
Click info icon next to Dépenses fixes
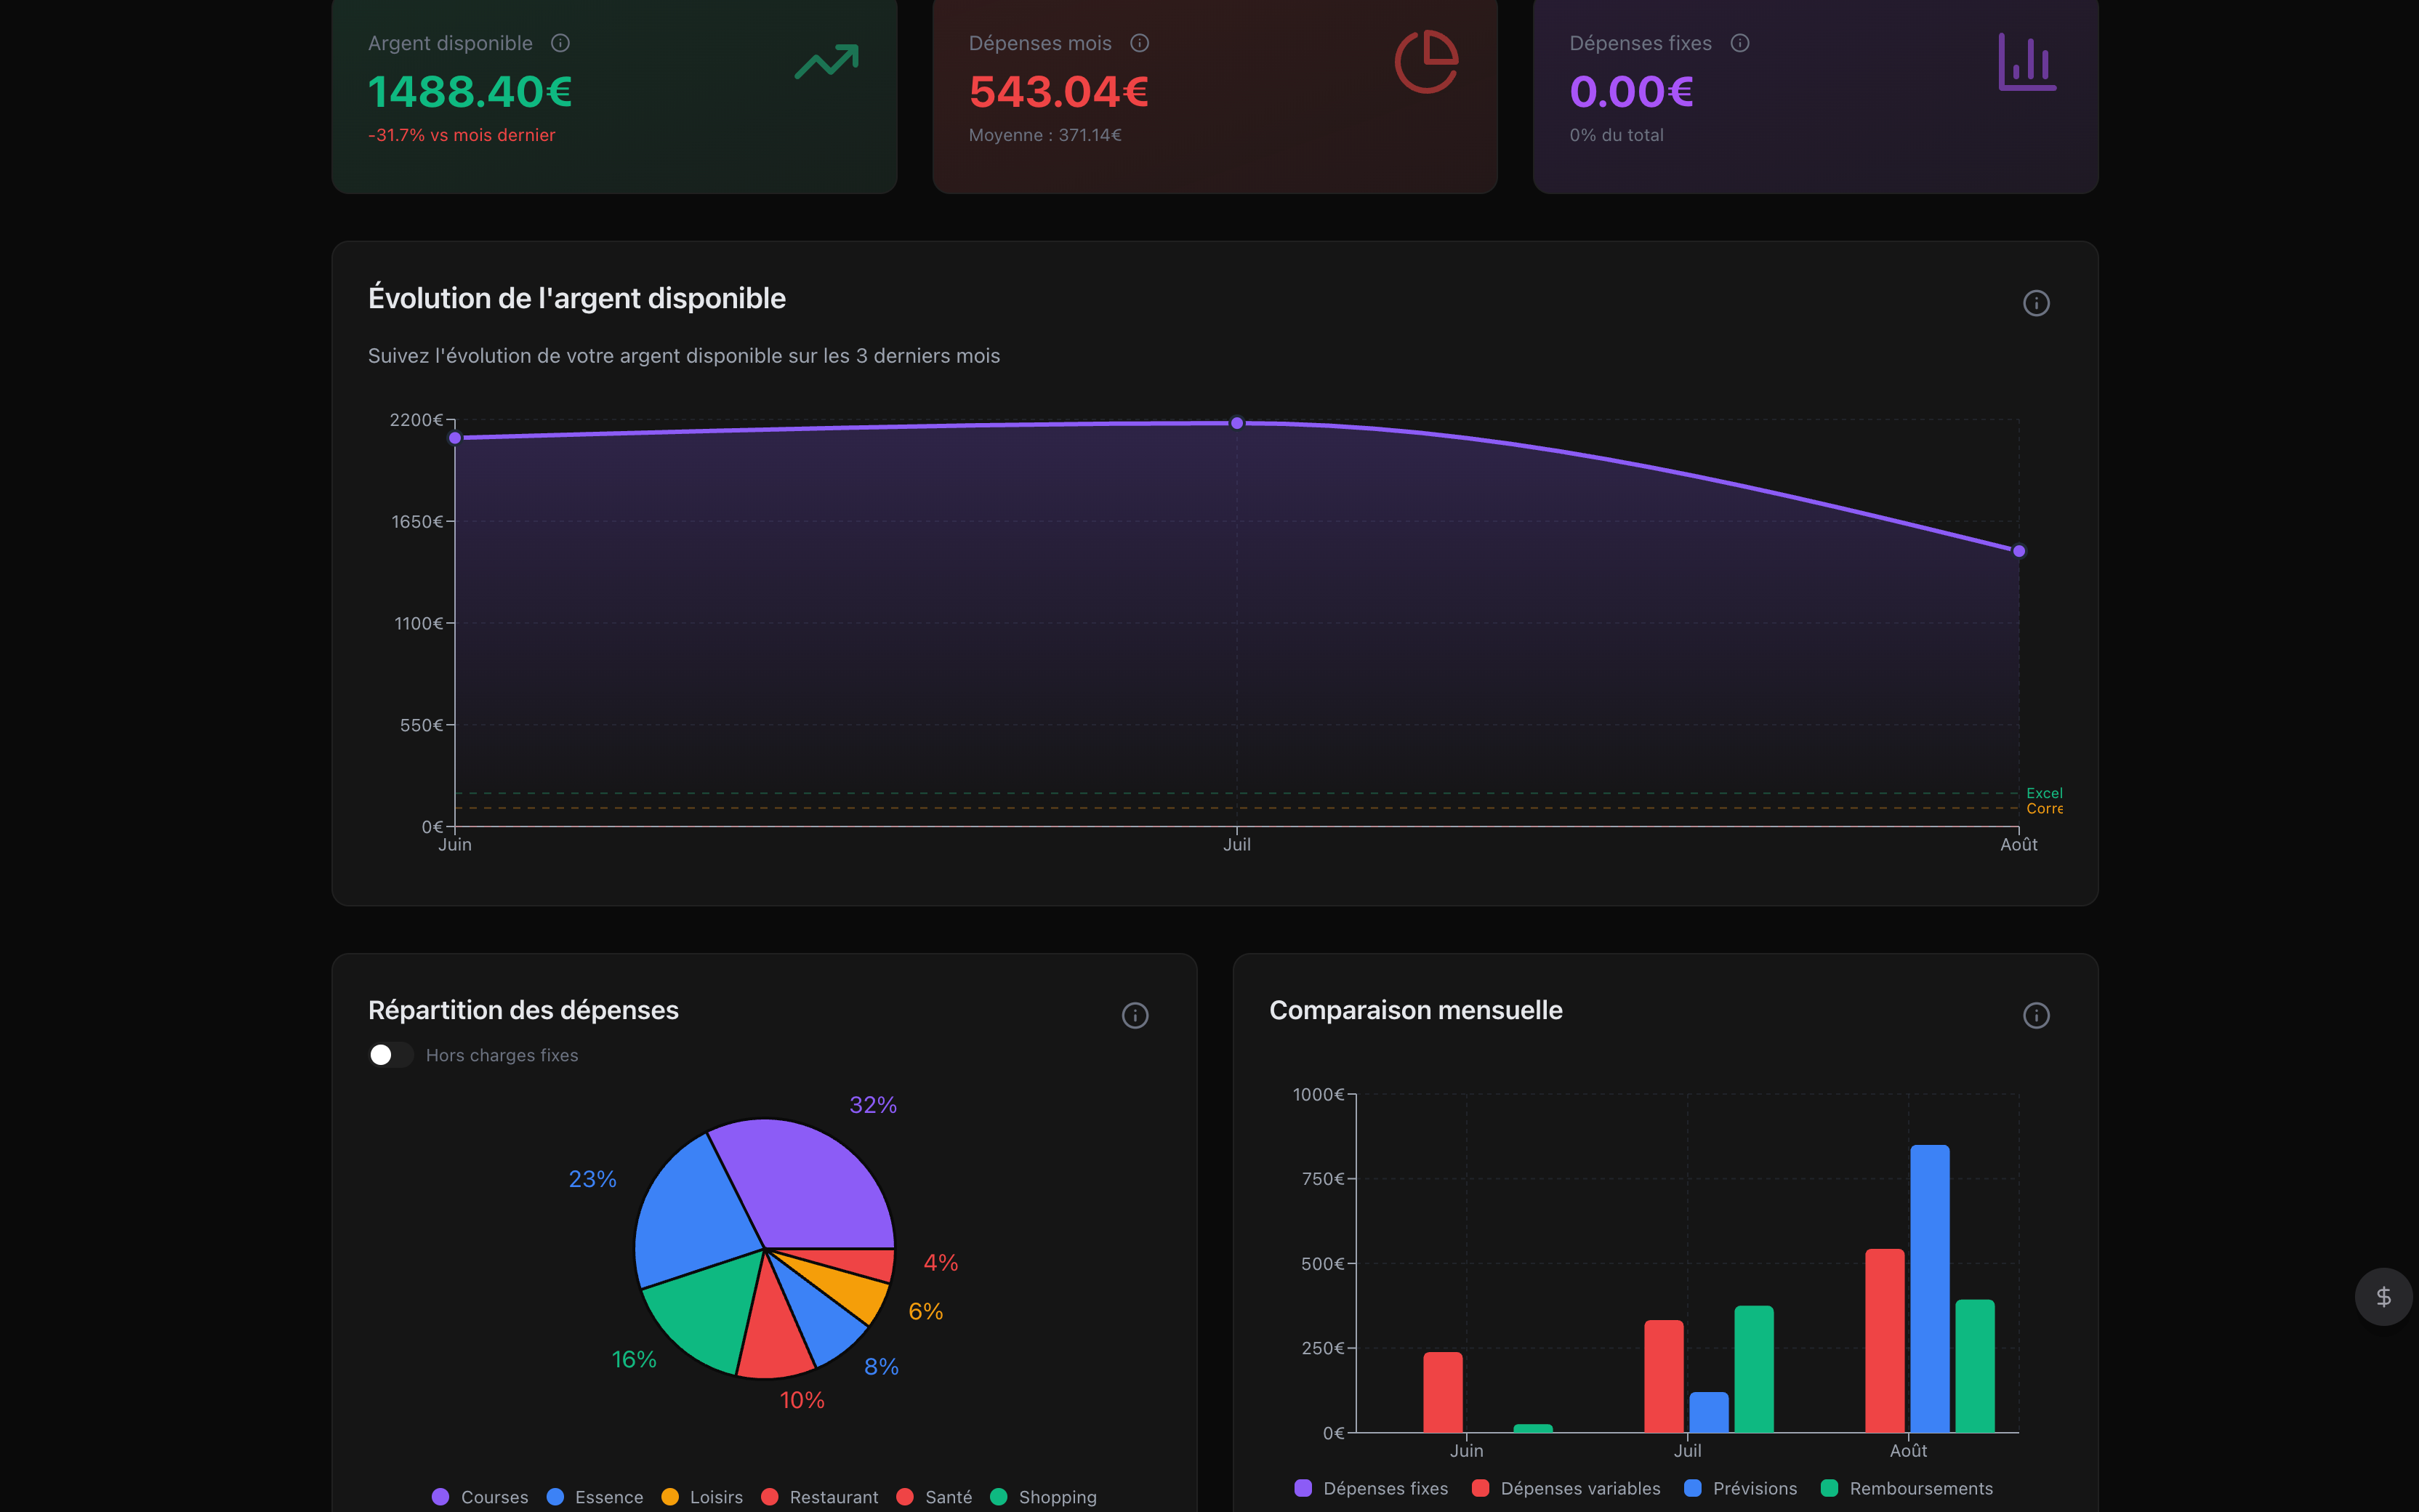tap(1740, 43)
